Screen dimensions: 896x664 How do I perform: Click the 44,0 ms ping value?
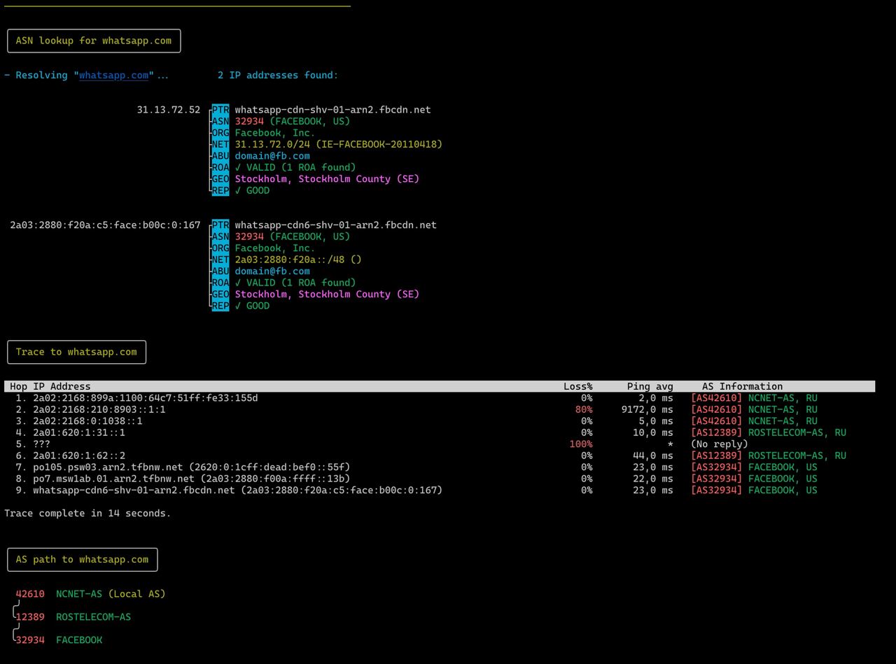tap(653, 455)
